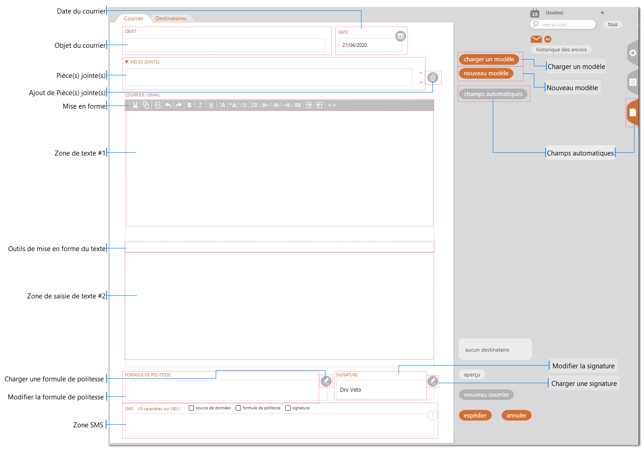The width and height of the screenshot is (644, 449).
Task: Click the <-> source code toolbar icon
Action: pyautogui.click(x=332, y=105)
